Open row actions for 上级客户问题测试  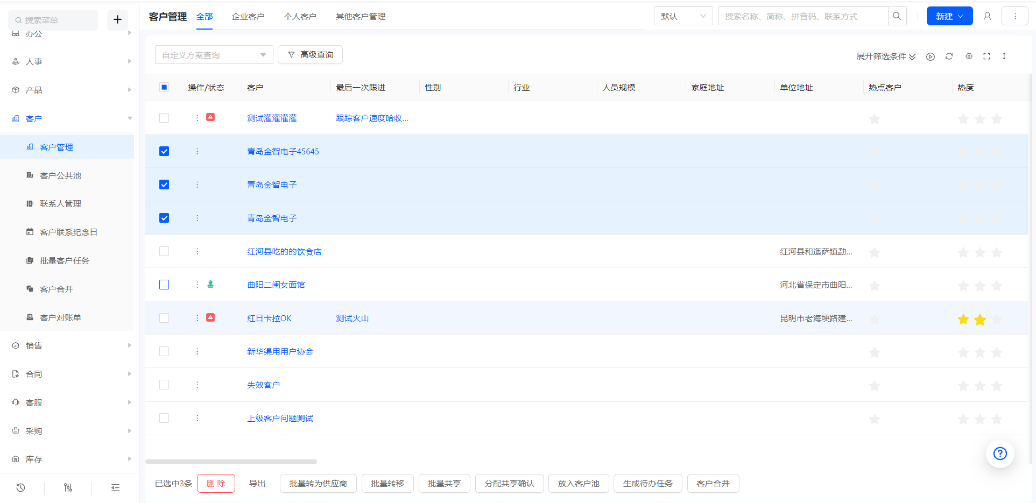197,418
